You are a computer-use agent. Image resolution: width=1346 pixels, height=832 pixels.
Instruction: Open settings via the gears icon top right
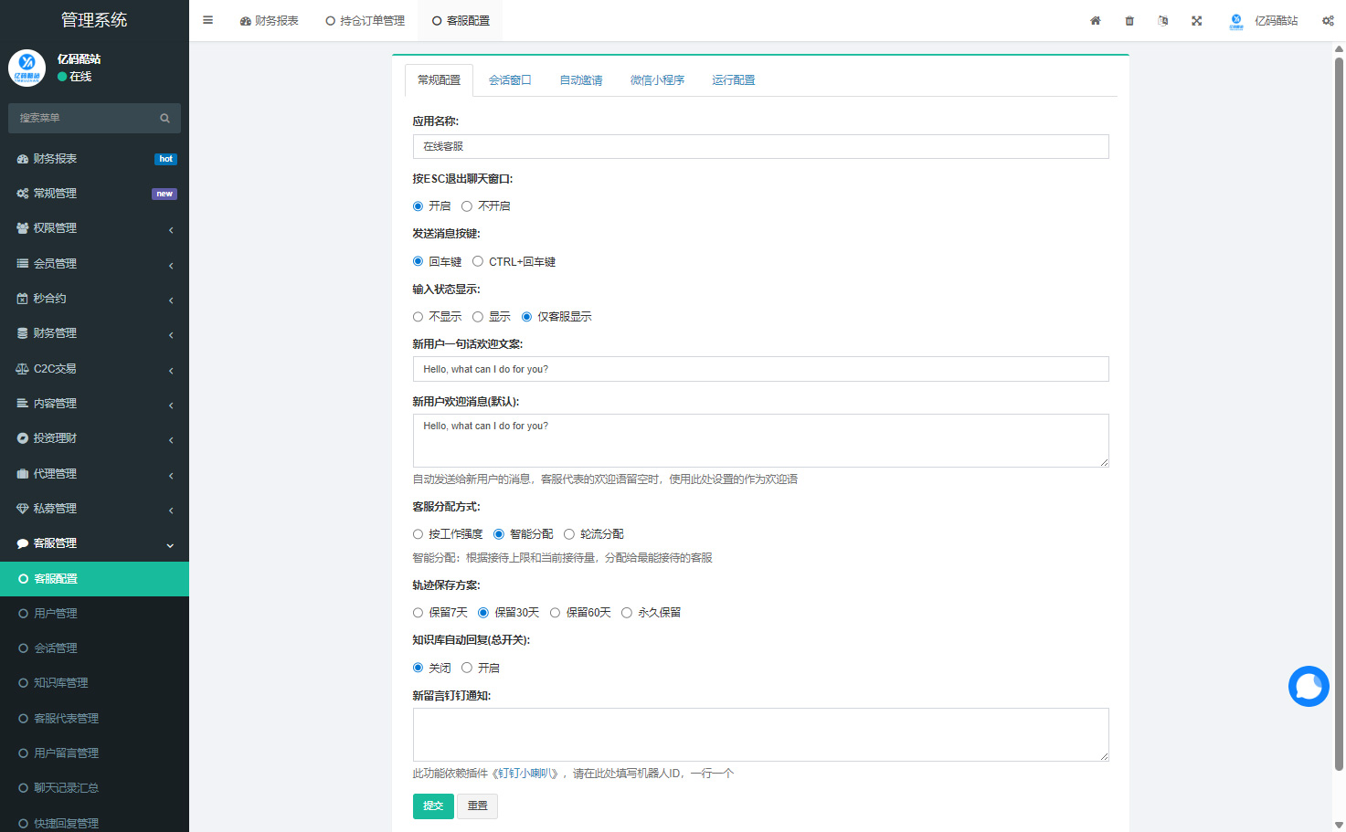tap(1328, 20)
